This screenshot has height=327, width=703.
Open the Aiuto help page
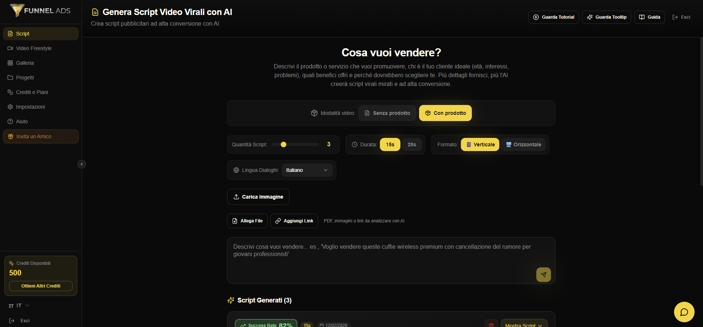(41, 121)
